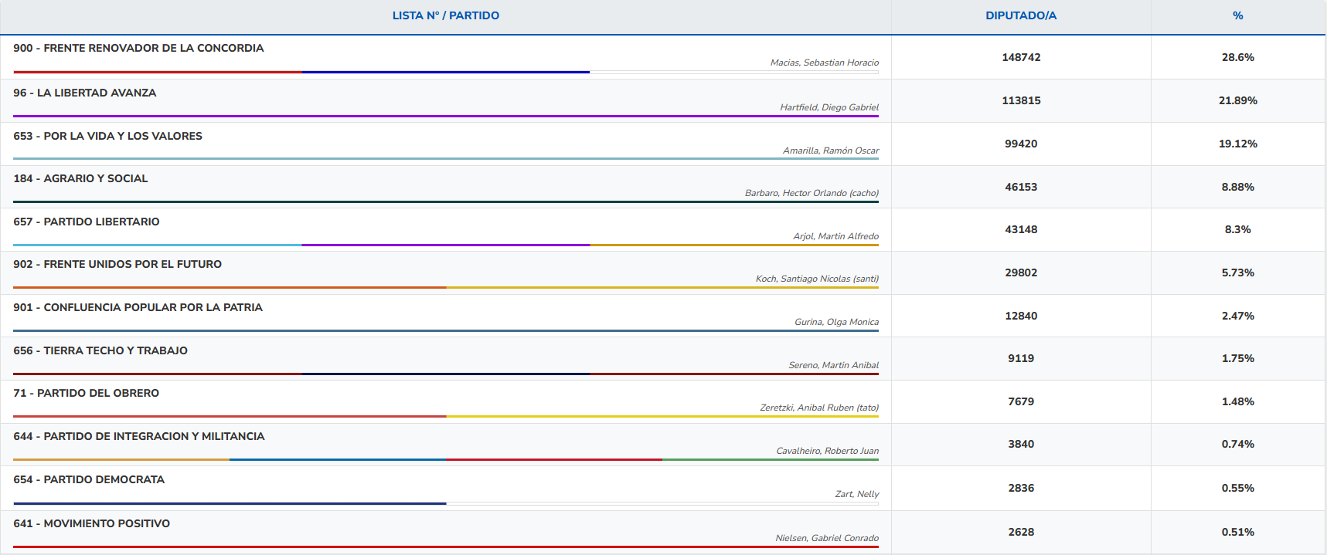
Task: Click candidate Nielsen, Gabriel Conrado
Action: pos(826,538)
